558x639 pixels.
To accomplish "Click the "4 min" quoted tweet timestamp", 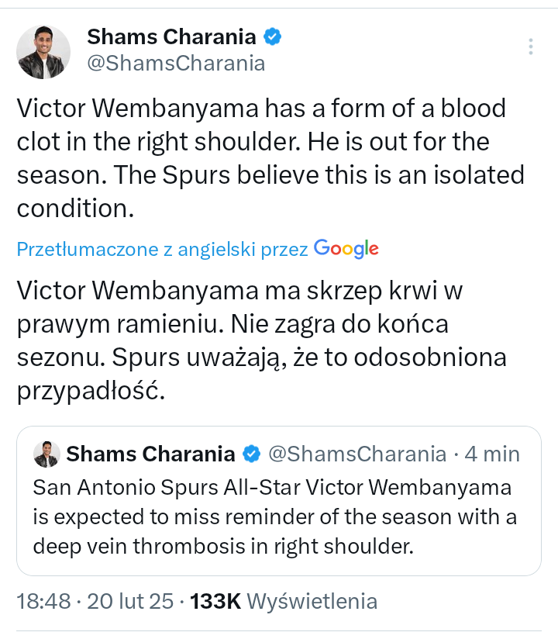I will coord(493,454).
